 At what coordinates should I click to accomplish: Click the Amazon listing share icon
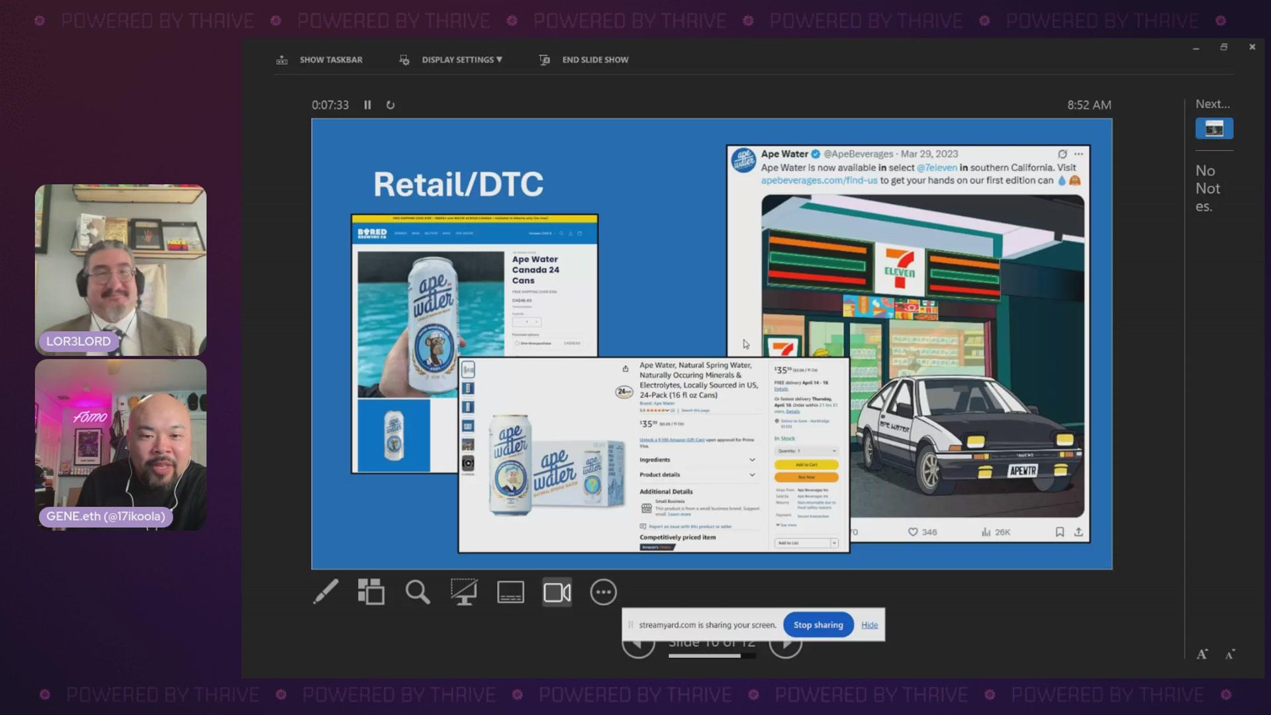pyautogui.click(x=625, y=369)
